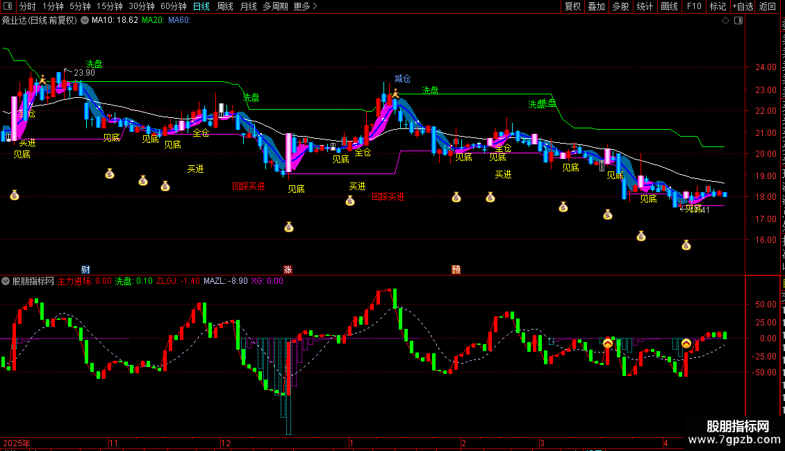This screenshot has width=785, height=451.
Task: Click the money bag icon under 回踩买进
Action: [x=289, y=228]
